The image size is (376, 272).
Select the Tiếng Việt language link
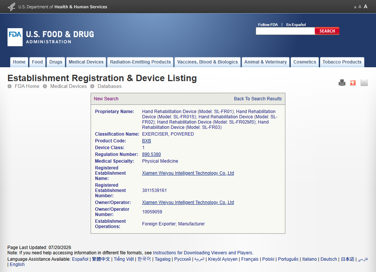coord(124,259)
